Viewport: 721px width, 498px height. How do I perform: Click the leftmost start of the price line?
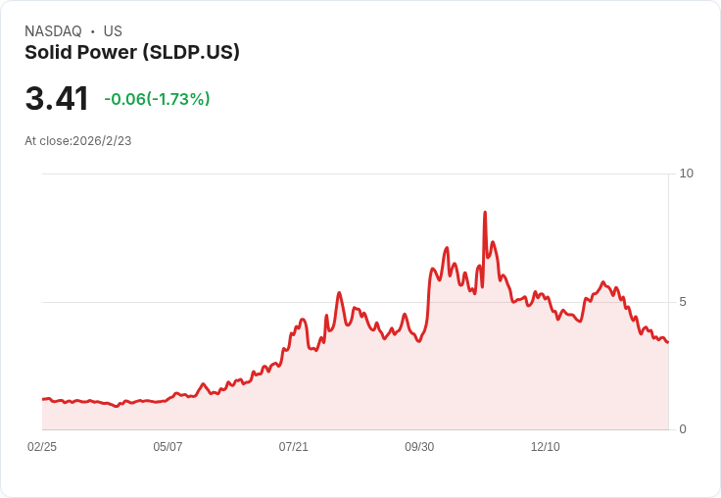click(43, 399)
